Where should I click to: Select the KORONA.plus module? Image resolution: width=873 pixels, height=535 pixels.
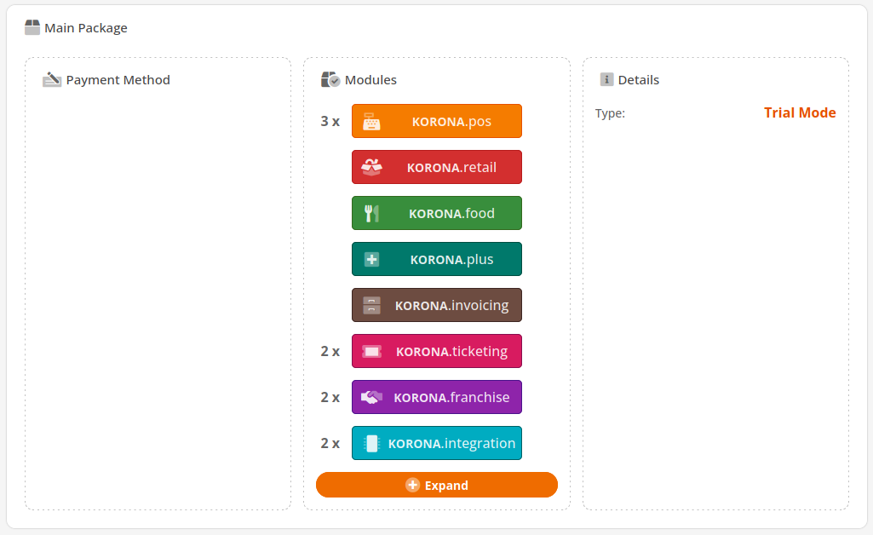[436, 259]
